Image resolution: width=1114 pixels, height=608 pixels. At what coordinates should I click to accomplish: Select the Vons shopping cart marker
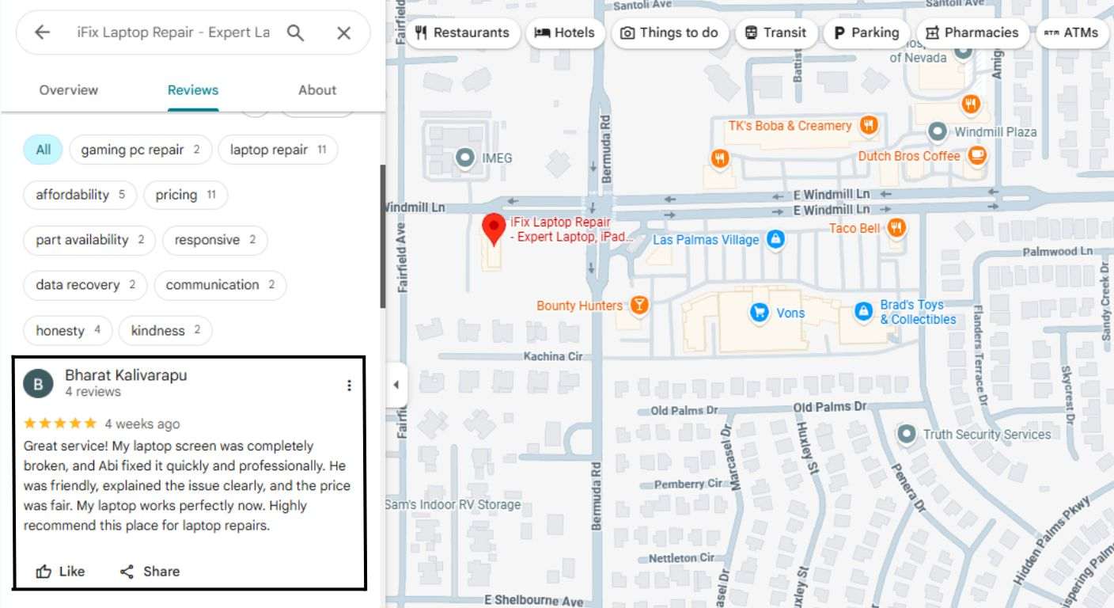click(x=760, y=313)
